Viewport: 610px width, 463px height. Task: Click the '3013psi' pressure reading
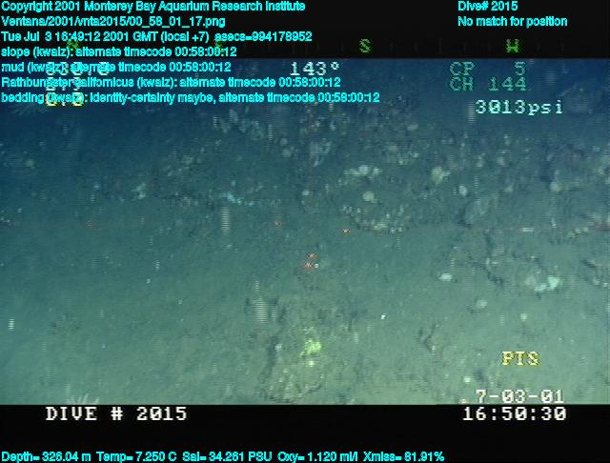click(x=518, y=107)
